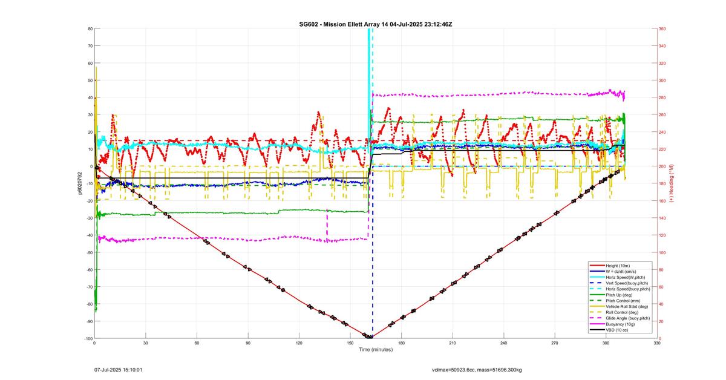Click the dashed magenta Glide Angle legend line sample
Viewport: 726px width, 380px height.
597,318
